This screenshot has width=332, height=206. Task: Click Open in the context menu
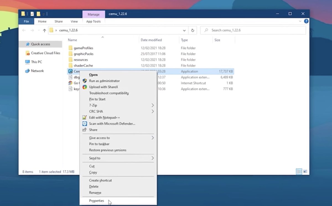pos(93,75)
